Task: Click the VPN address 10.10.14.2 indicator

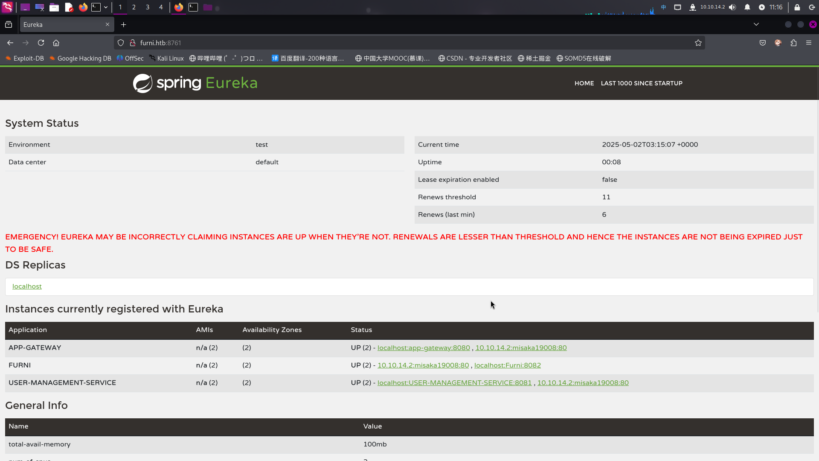Action: pyautogui.click(x=712, y=7)
